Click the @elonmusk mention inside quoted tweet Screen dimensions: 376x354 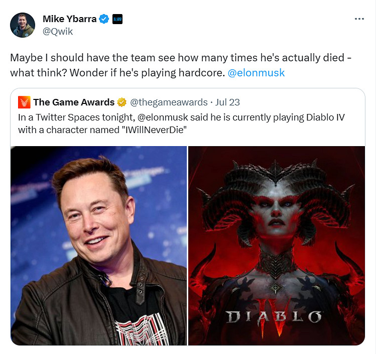pyautogui.click(x=163, y=117)
